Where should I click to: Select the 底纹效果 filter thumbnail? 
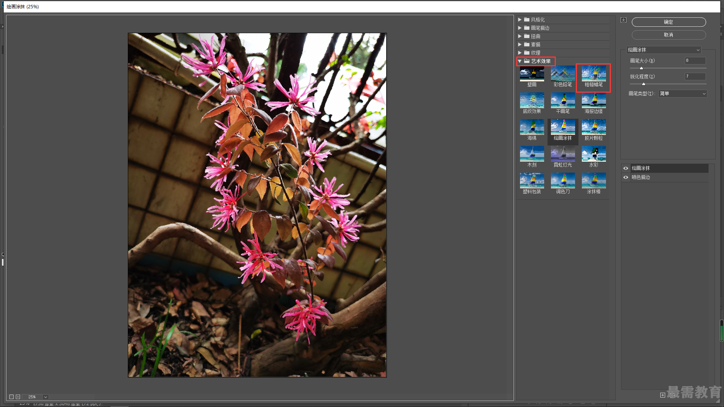point(532,101)
